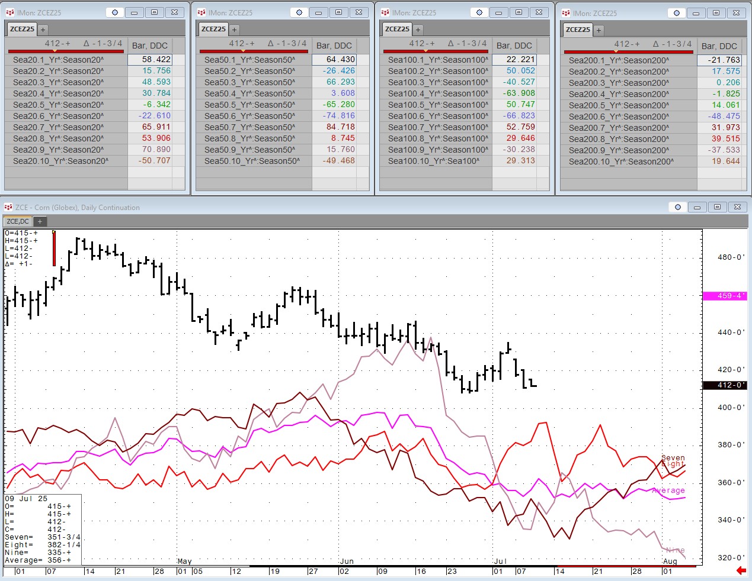Click the magenta 459-4 price label
752x581 pixels.
point(724,296)
